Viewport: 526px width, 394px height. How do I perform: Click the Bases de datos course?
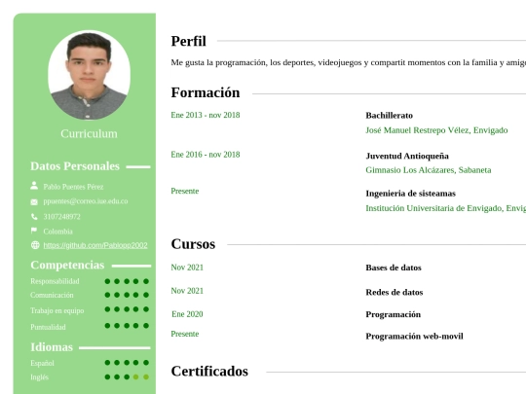click(394, 268)
